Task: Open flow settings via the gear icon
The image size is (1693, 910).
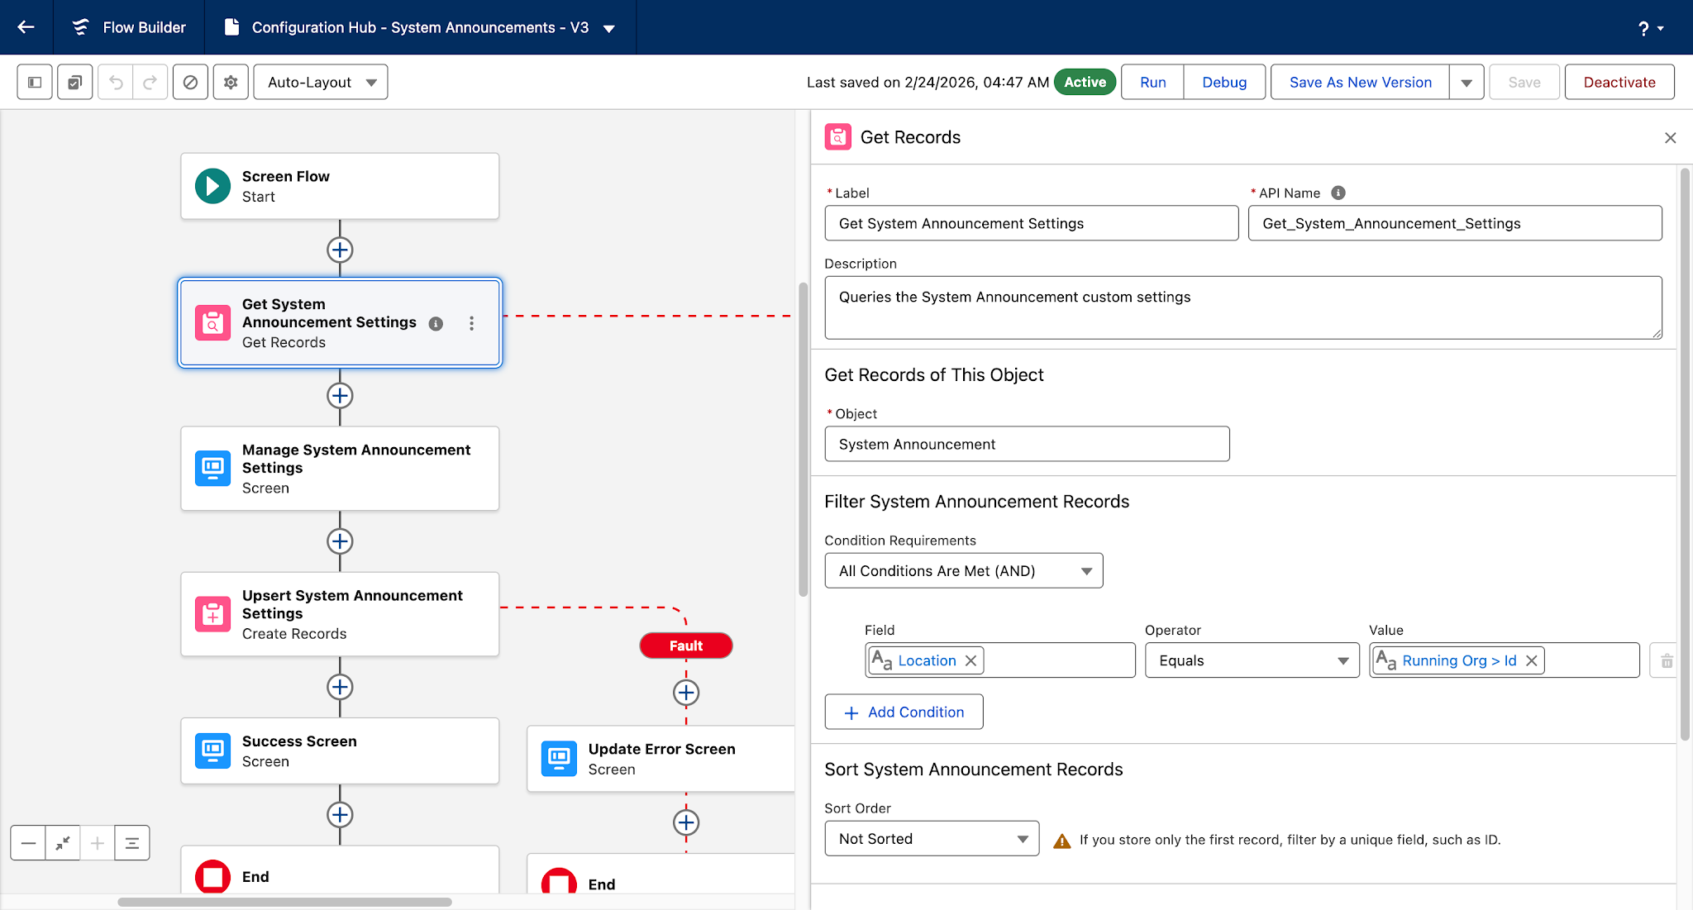Action: point(231,82)
